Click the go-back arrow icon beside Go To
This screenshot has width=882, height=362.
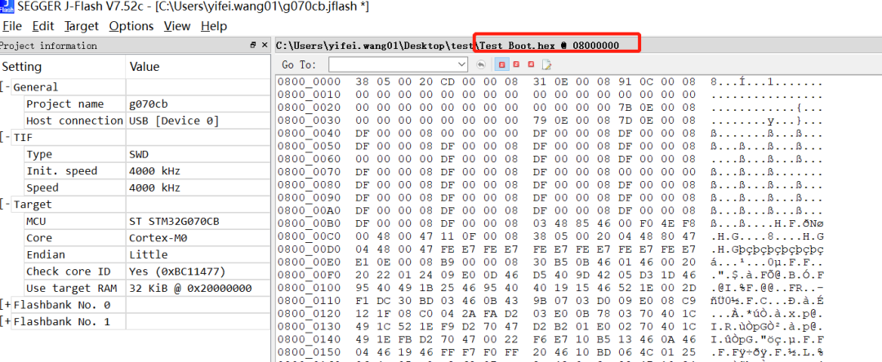[481, 64]
